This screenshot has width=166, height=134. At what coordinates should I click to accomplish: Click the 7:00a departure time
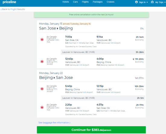pyautogui.click(x=69, y=37)
